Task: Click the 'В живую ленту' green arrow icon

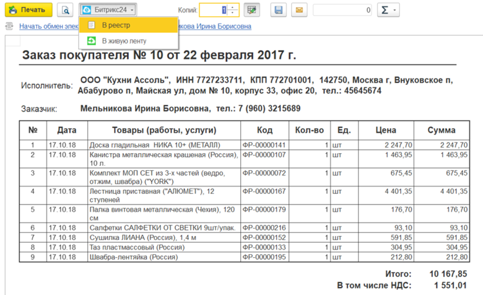Action: (x=91, y=41)
